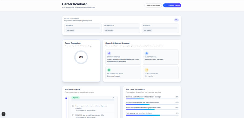Click the 'Tooling setup and workflow discipline' bar
The height and width of the screenshot is (118, 244).
152,115
